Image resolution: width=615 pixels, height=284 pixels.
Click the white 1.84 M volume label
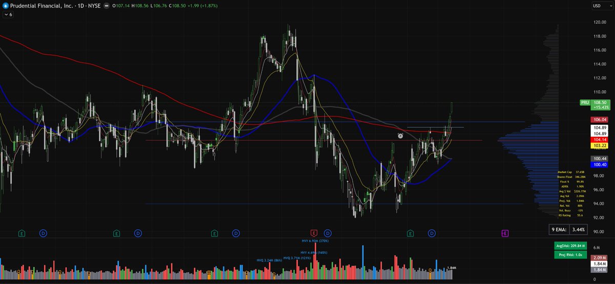point(599,263)
